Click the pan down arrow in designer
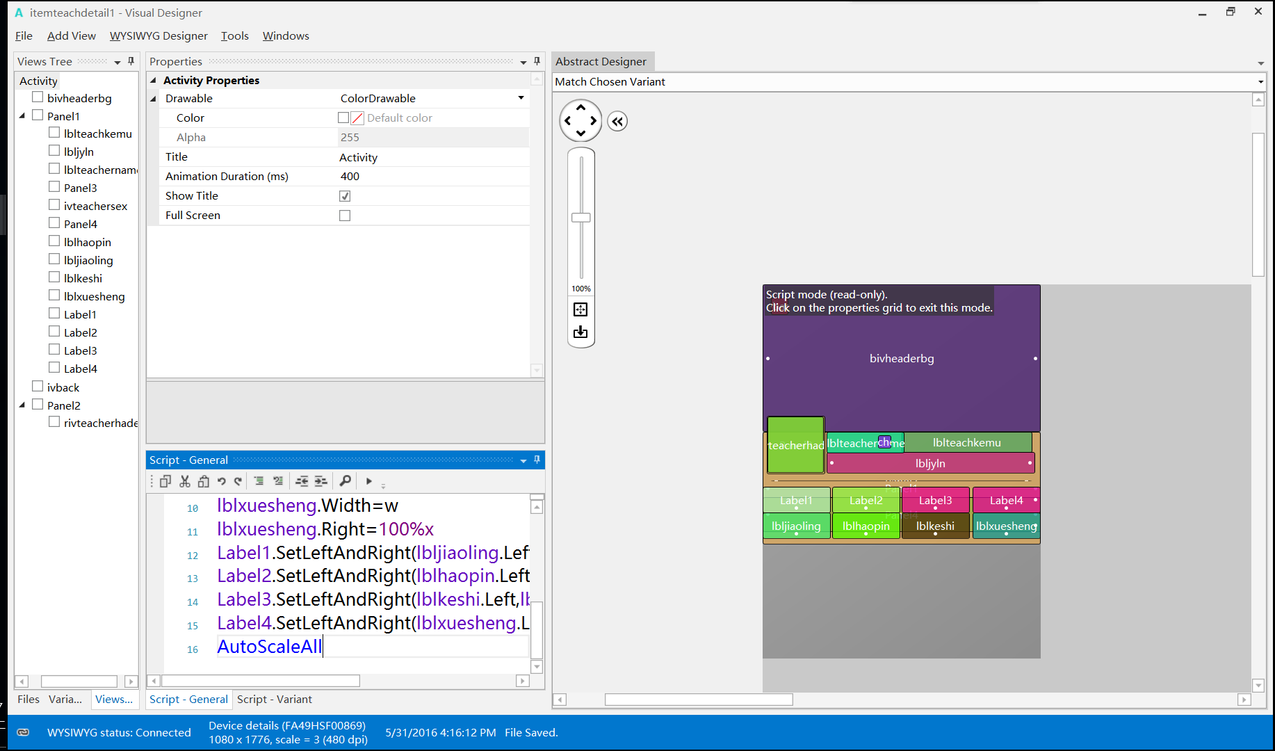Viewport: 1275px width, 751px height. click(580, 134)
